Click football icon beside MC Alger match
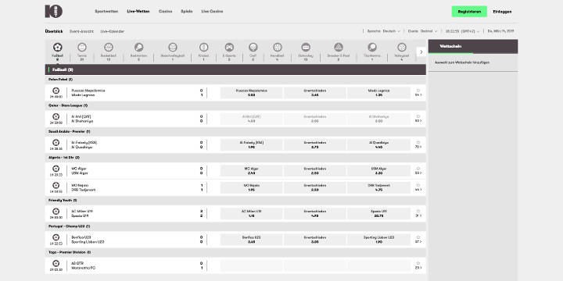 56,169
